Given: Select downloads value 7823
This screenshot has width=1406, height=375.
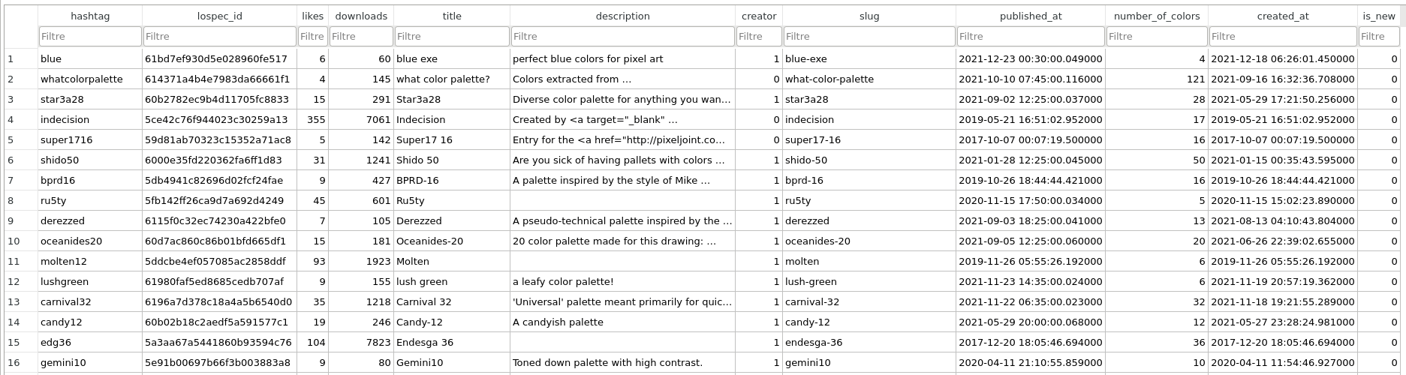Looking at the screenshot, I should pos(361,342).
